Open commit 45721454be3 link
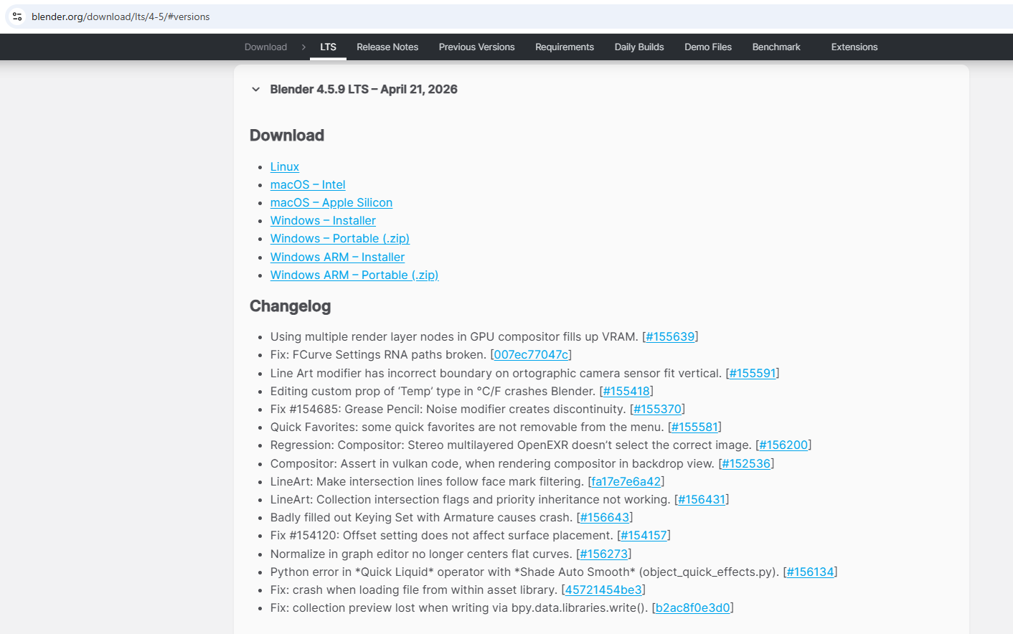Screen dimensions: 1013x634 point(603,590)
